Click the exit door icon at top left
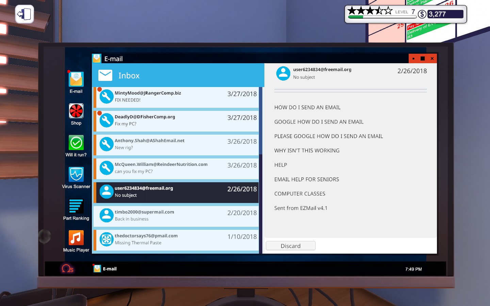This screenshot has height=306, width=490. (24, 14)
